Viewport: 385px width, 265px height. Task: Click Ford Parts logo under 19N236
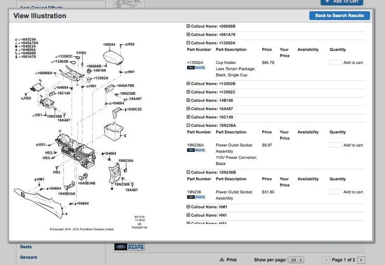click(196, 197)
